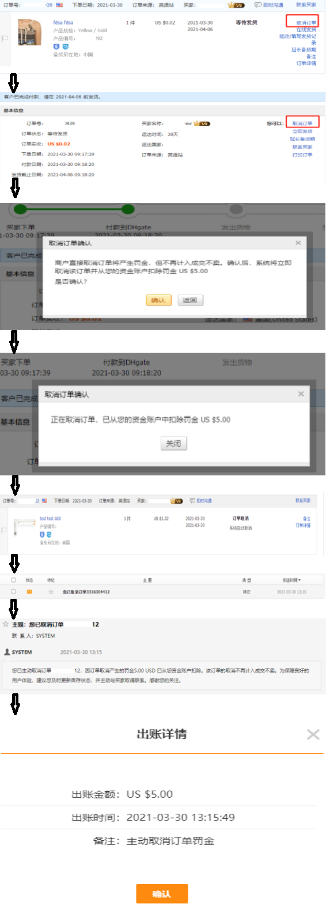Screen dimensions: 326x910
Task: Click the blue shield badge under the fdsa product
Action: (x=56, y=46)
